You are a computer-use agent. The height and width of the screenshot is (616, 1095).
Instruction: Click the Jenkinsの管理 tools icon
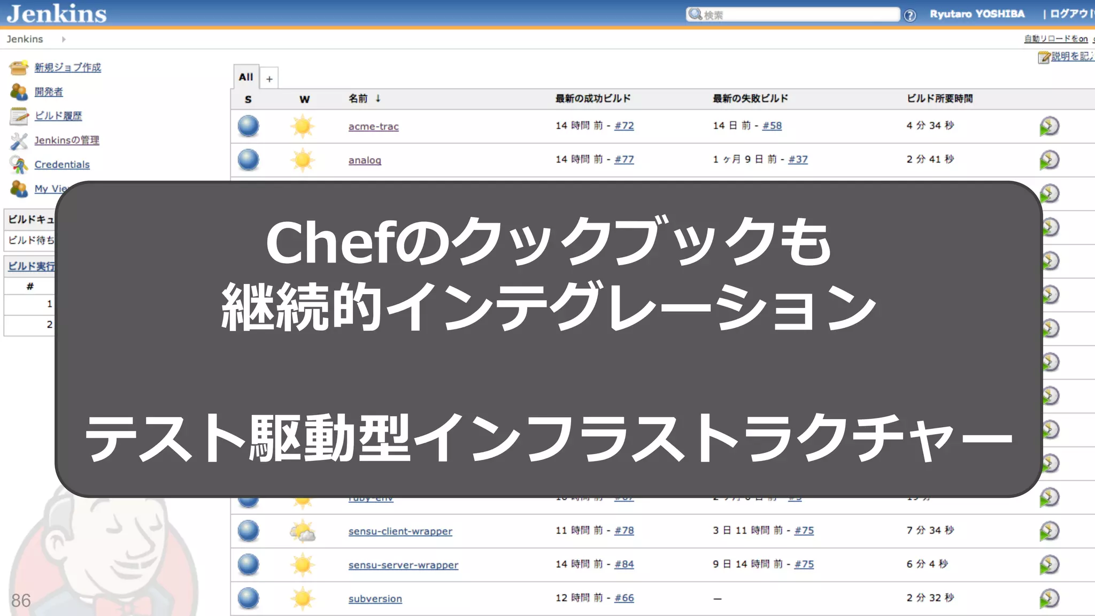(19, 141)
